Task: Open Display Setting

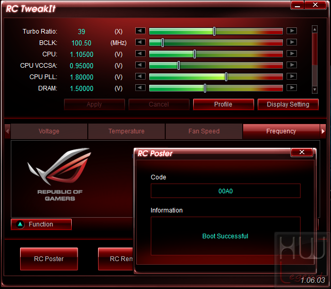Action: [x=288, y=104]
